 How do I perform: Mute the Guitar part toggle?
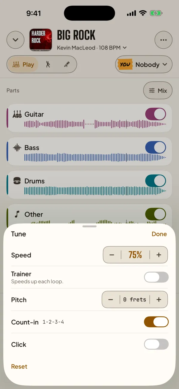click(156, 114)
